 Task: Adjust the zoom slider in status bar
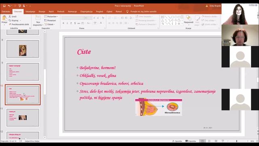237,141
